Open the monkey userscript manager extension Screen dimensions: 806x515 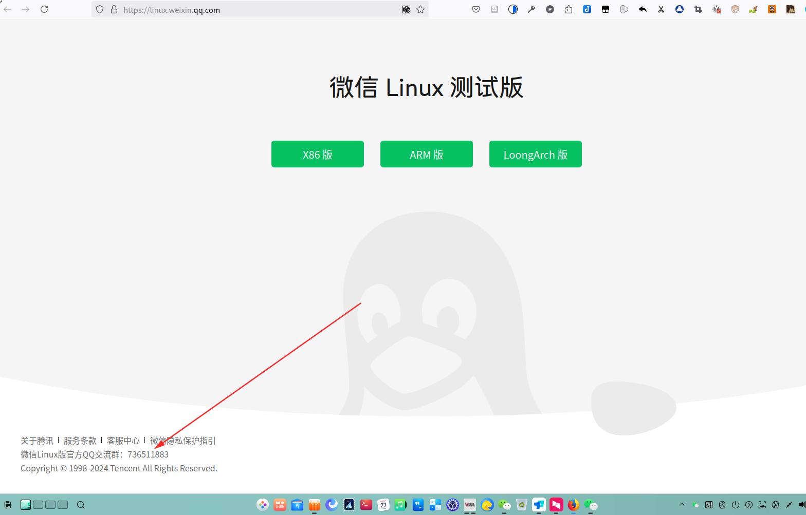point(735,9)
